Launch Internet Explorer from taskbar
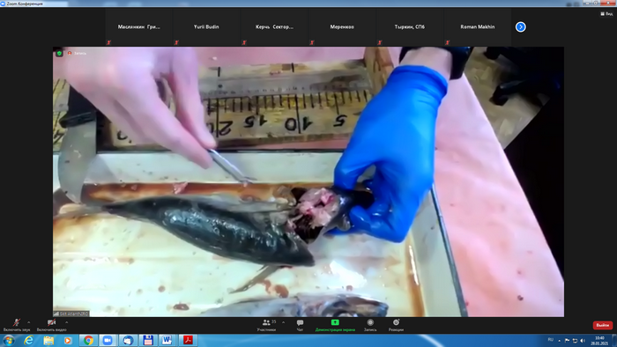617x347 pixels. coord(29,340)
